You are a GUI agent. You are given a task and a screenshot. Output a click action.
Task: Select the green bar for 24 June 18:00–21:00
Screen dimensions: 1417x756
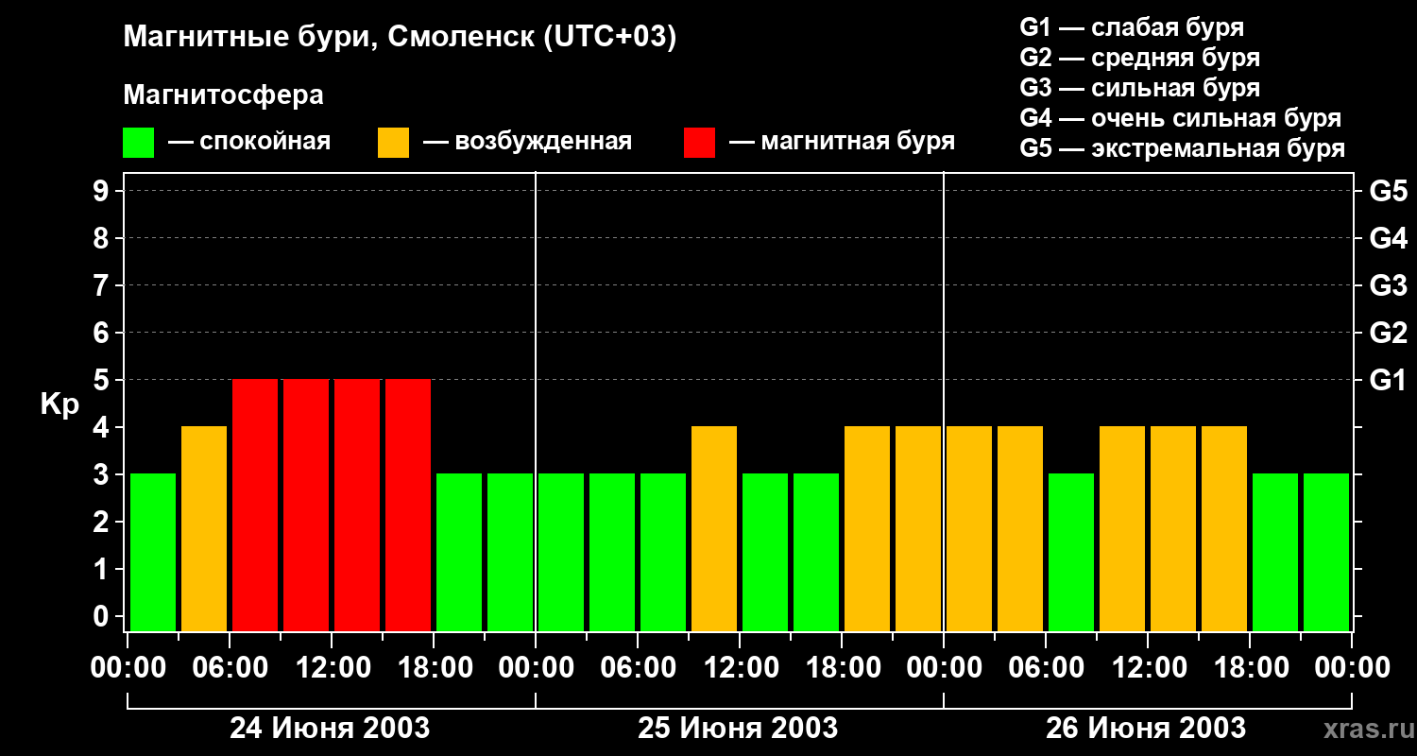pyautogui.click(x=459, y=552)
